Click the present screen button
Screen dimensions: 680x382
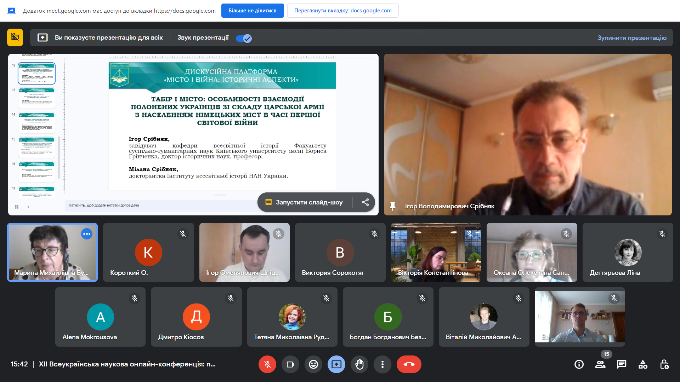coord(336,364)
